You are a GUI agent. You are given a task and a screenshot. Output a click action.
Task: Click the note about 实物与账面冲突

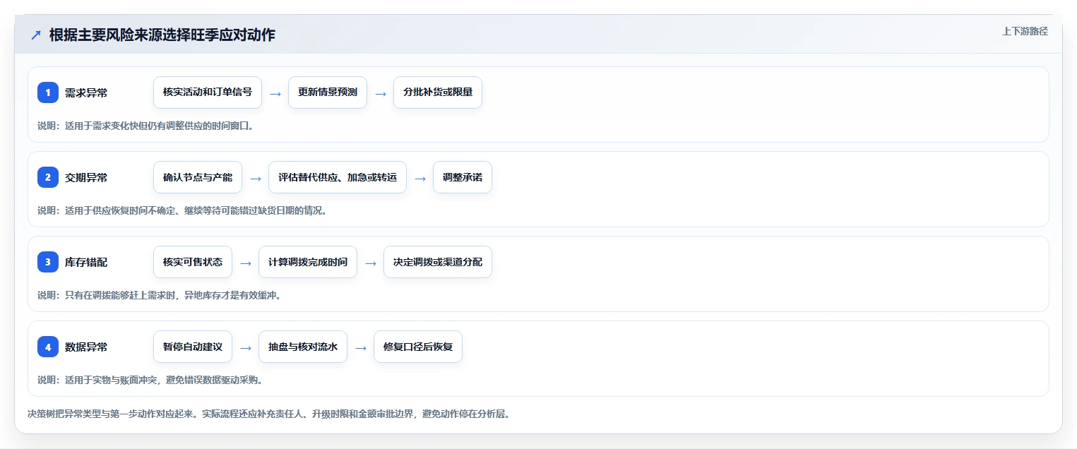pos(150,380)
